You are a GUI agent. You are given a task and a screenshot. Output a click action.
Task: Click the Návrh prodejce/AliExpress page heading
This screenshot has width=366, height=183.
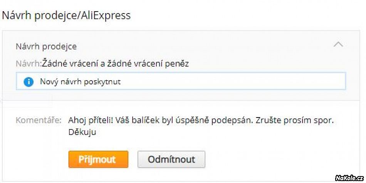click(66, 15)
